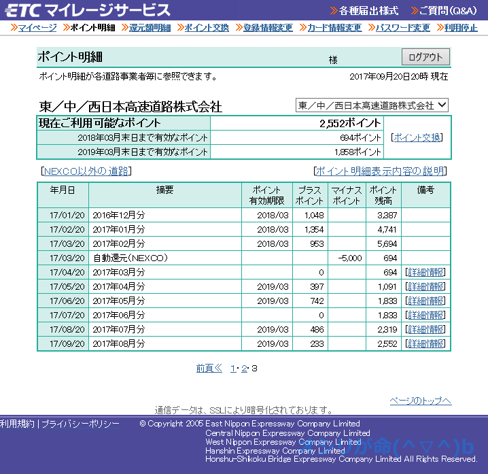488x474 pixels.
Task: Select plus point value 1,048
Action: tap(314, 215)
